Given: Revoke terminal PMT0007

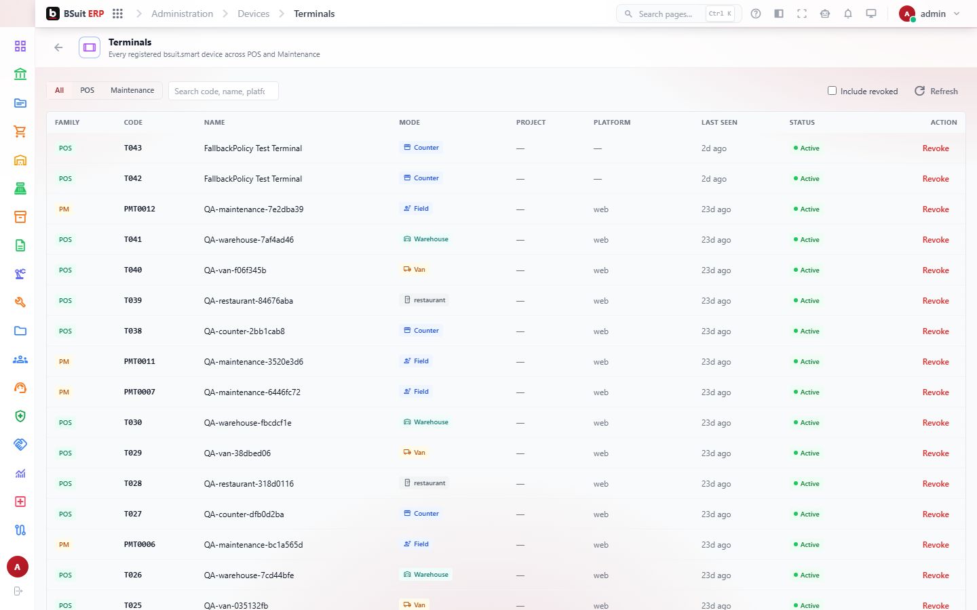Looking at the screenshot, I should pyautogui.click(x=936, y=392).
